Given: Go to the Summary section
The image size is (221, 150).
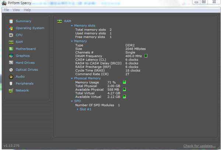Looking at the screenshot, I should [x=24, y=21].
